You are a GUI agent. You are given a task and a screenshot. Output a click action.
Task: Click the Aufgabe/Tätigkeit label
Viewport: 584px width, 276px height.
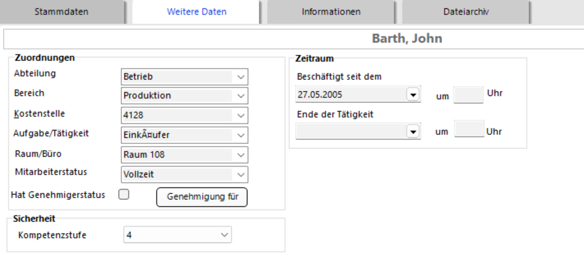51,134
